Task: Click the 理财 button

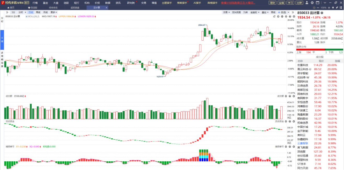Action: [x=272, y=3]
